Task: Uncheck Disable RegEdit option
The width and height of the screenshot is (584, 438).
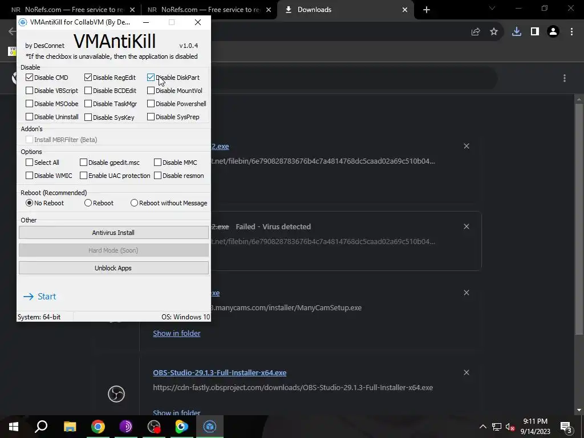Action: coord(88,78)
